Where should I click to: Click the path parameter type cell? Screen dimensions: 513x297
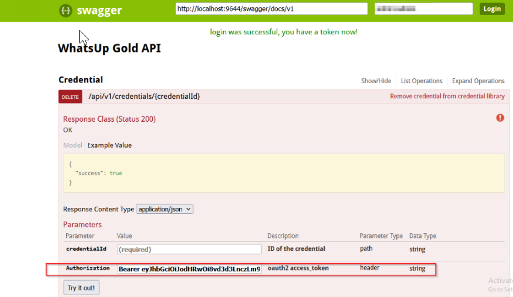[366, 248]
